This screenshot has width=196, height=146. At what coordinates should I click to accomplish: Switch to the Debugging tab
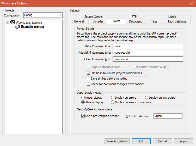tap(136, 21)
